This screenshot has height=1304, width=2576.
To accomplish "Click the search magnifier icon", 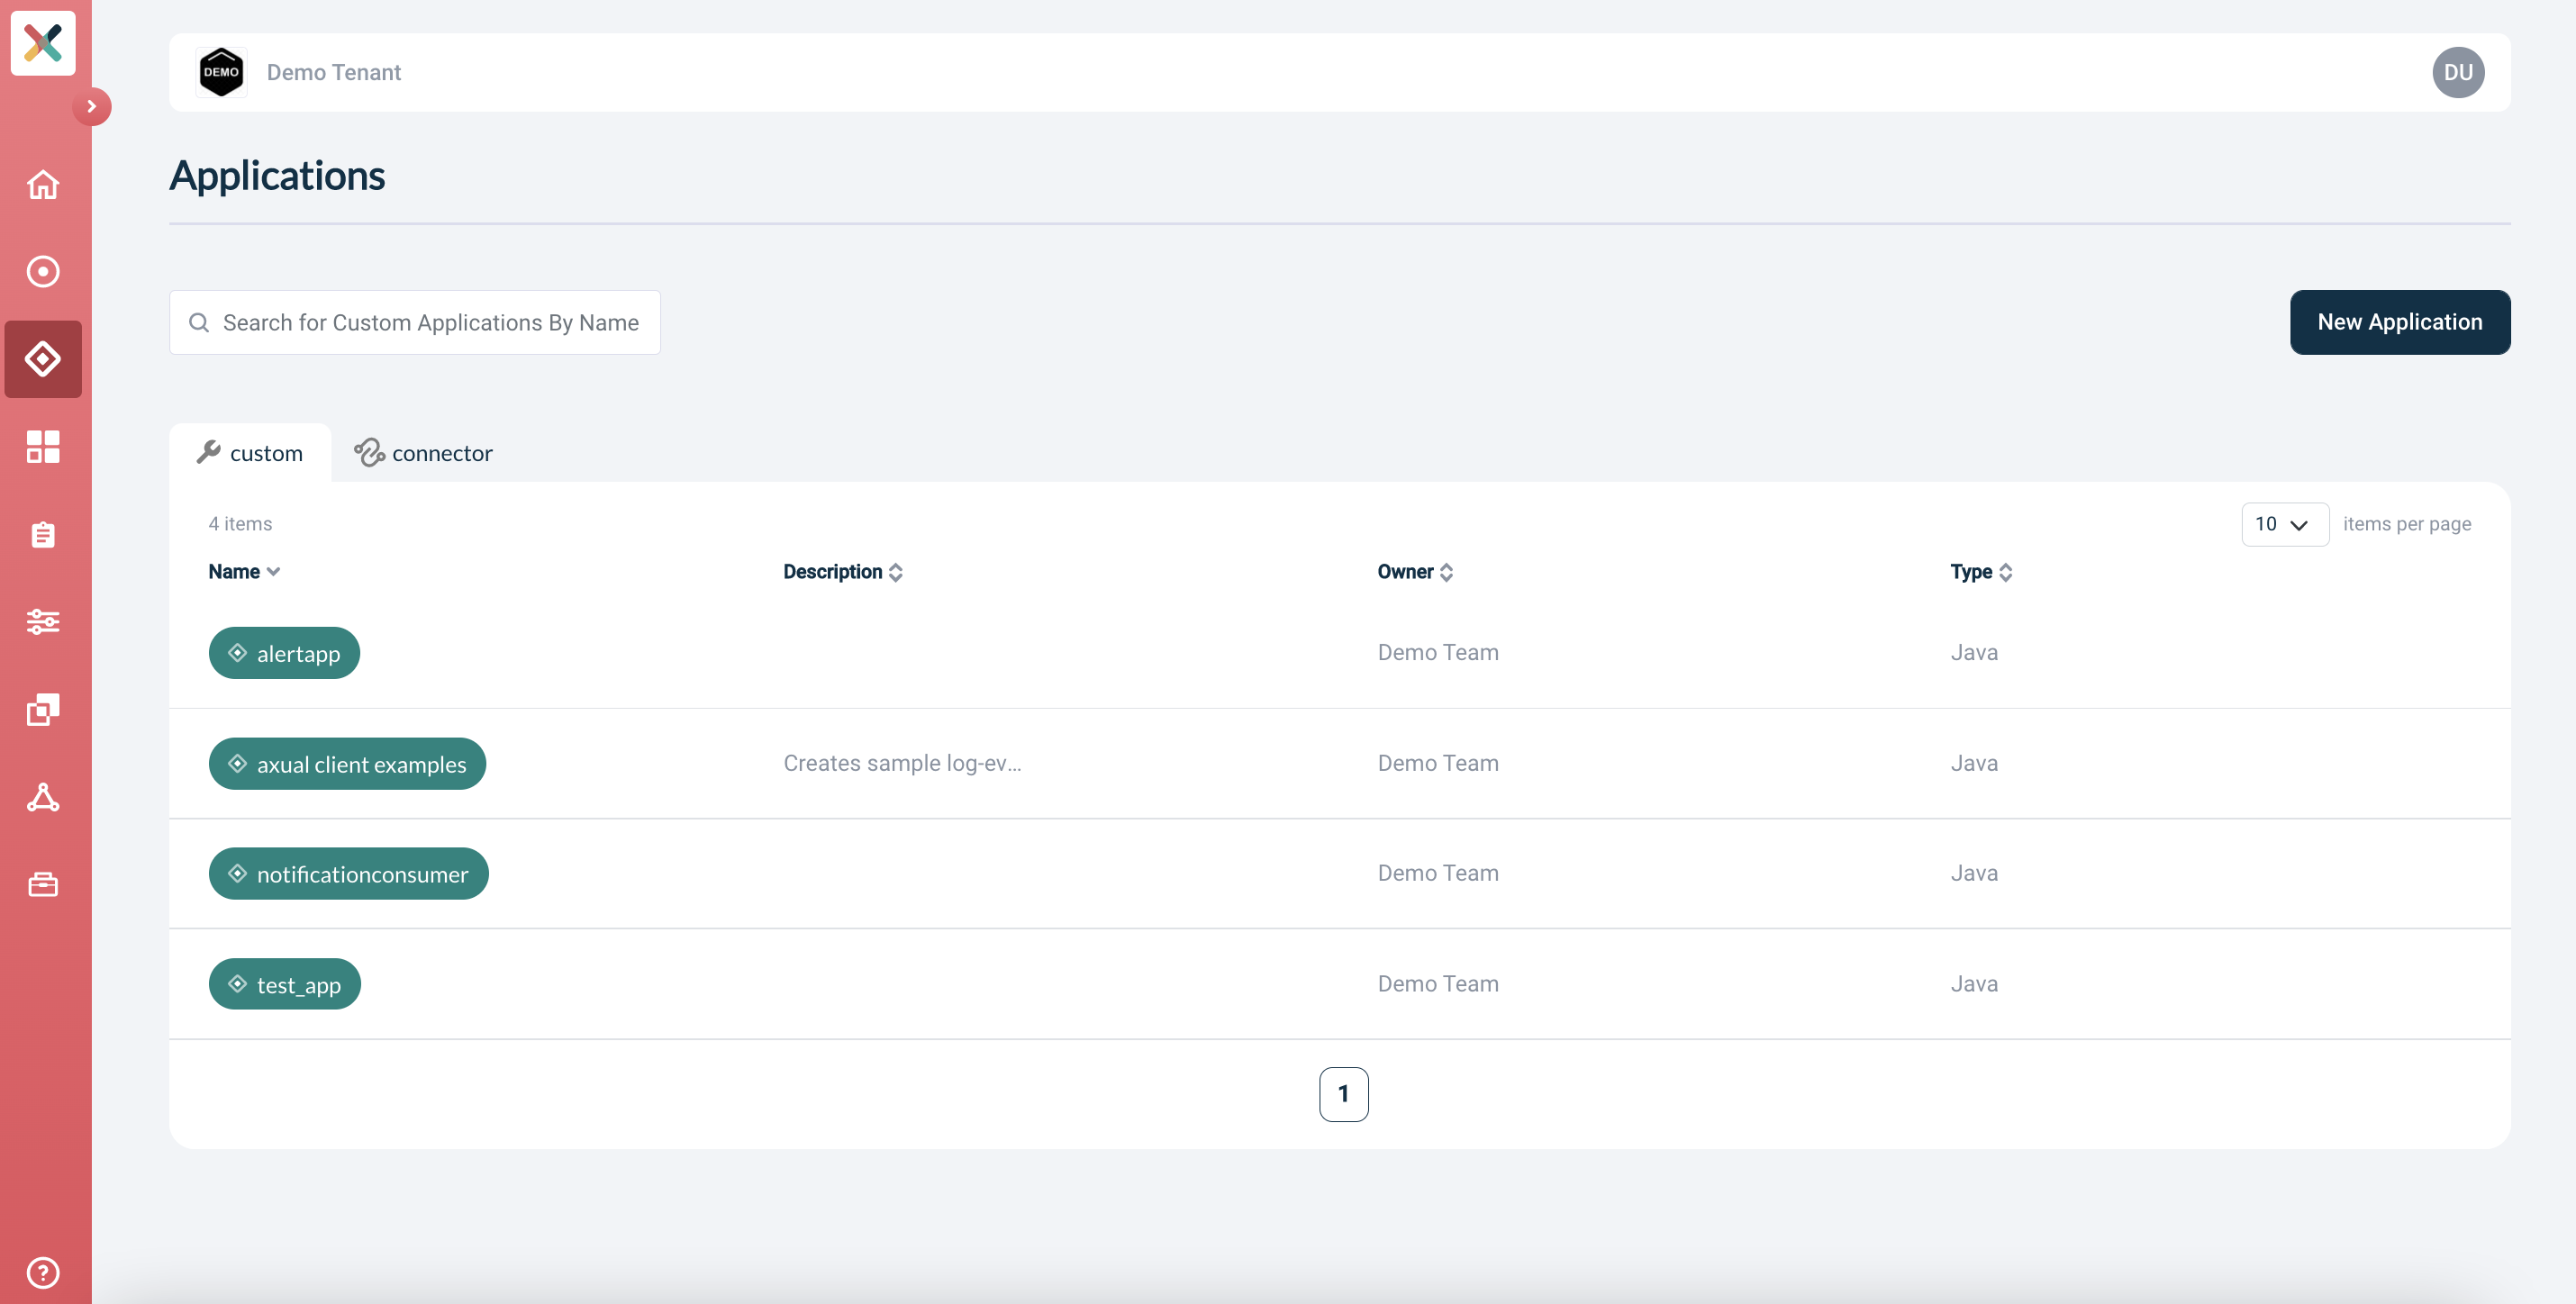I will [199, 322].
